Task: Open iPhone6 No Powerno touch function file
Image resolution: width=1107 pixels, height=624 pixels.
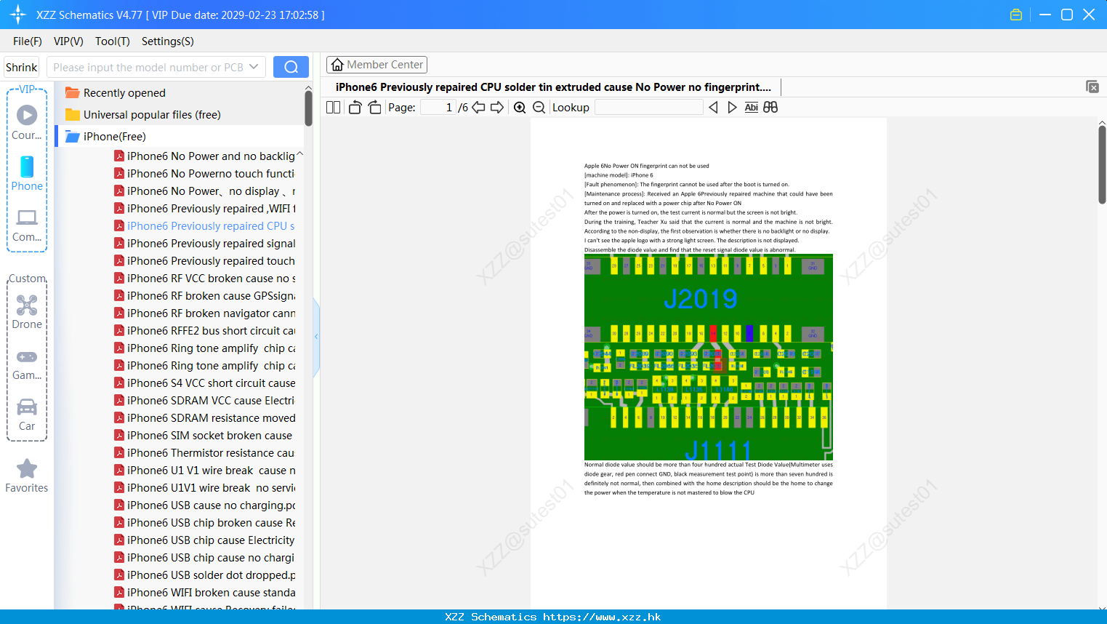Action: point(204,174)
